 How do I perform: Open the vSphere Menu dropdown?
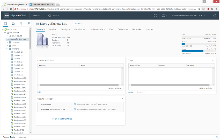(36, 16)
